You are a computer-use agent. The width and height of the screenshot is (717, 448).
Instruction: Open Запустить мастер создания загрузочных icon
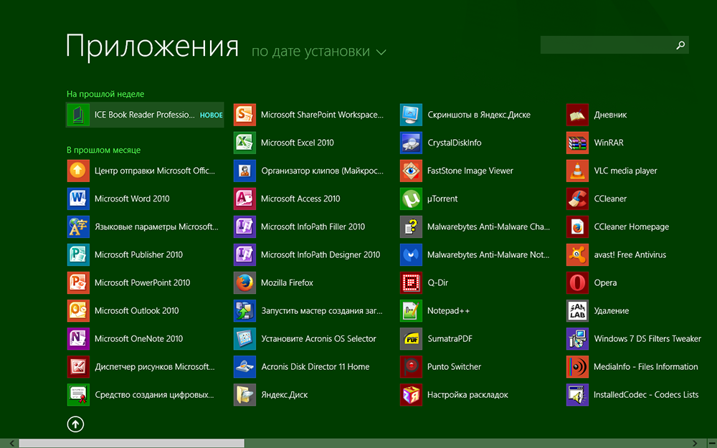click(244, 311)
